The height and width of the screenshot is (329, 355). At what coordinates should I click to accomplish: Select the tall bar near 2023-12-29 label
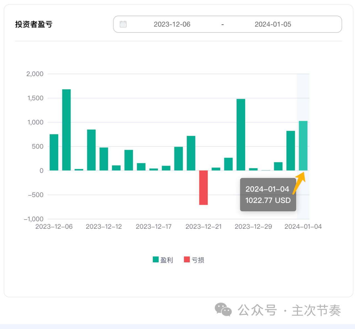coord(241,135)
